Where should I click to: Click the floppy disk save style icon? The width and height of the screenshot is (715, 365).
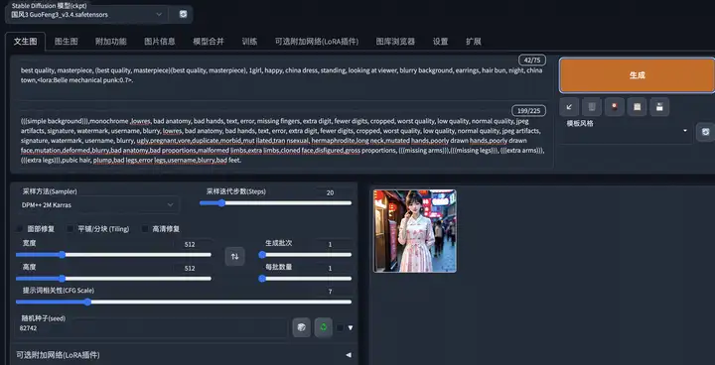pos(659,107)
